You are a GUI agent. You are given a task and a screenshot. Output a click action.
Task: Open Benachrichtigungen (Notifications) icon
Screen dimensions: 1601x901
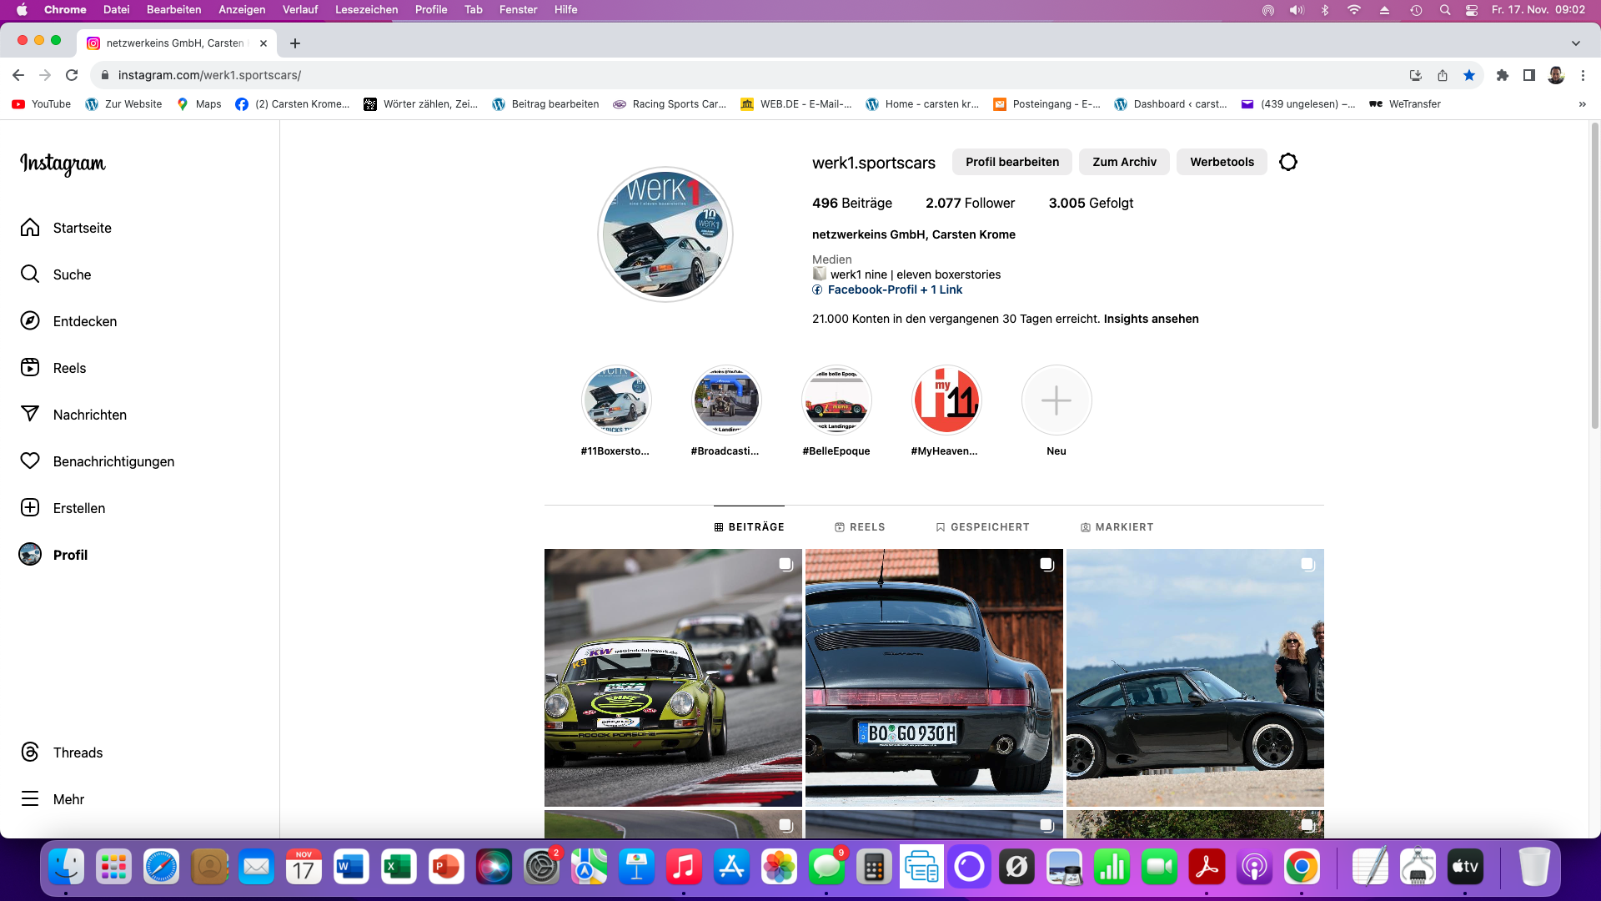click(x=30, y=461)
